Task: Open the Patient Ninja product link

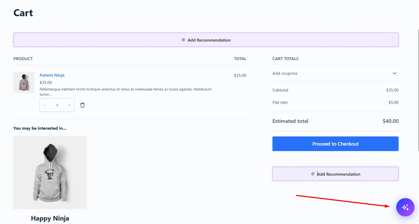Action: [x=52, y=75]
